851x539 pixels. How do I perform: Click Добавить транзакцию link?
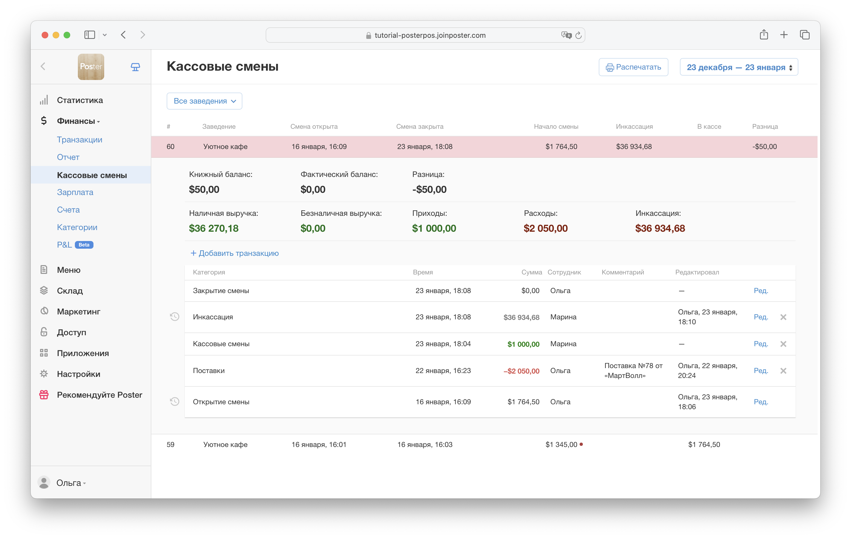click(235, 253)
